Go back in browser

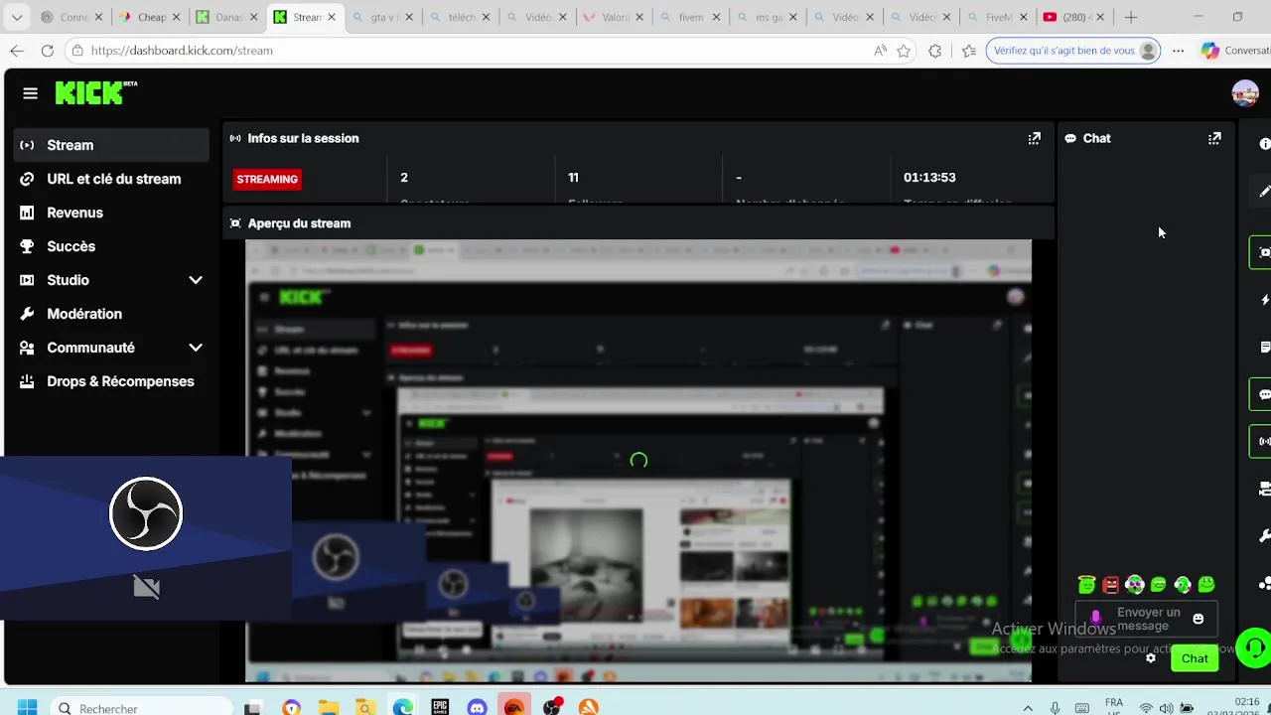[x=17, y=51]
